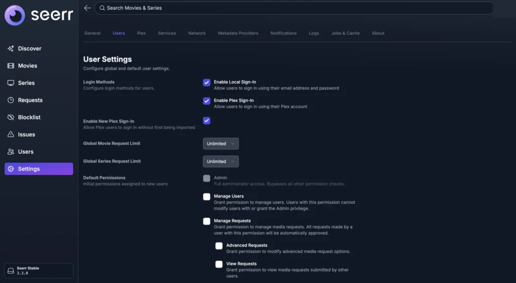Viewport: 516px width, 283px height.
Task: Click the Movies film icon
Action: [11, 66]
